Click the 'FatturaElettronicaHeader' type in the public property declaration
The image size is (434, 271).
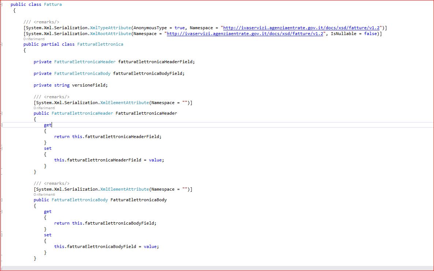[82, 113]
